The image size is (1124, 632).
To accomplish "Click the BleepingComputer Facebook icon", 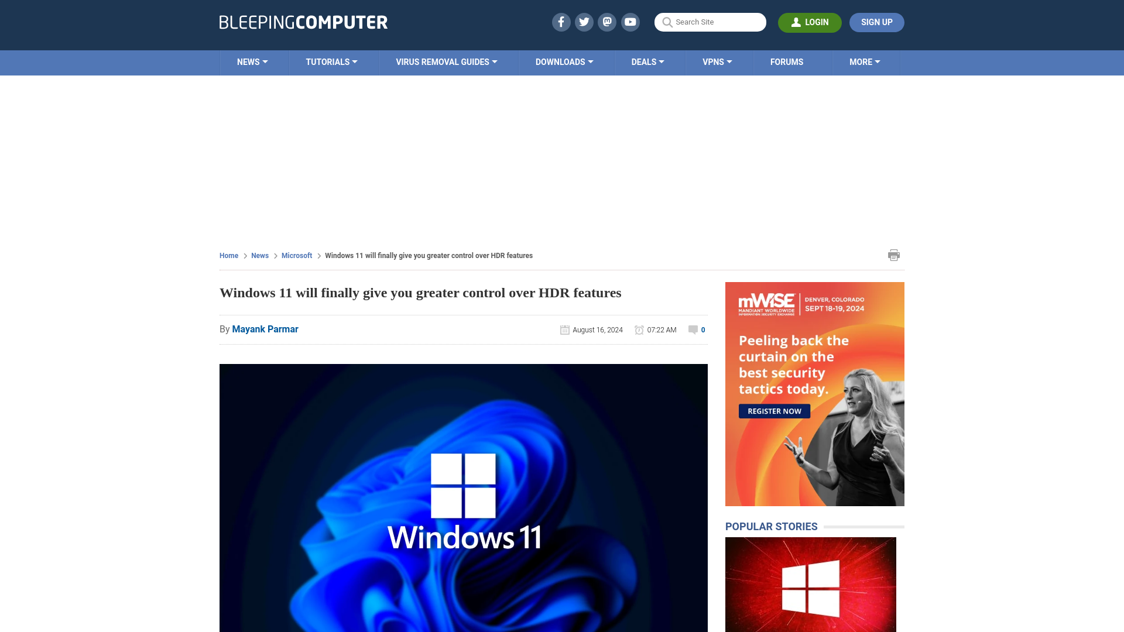I will (x=561, y=22).
